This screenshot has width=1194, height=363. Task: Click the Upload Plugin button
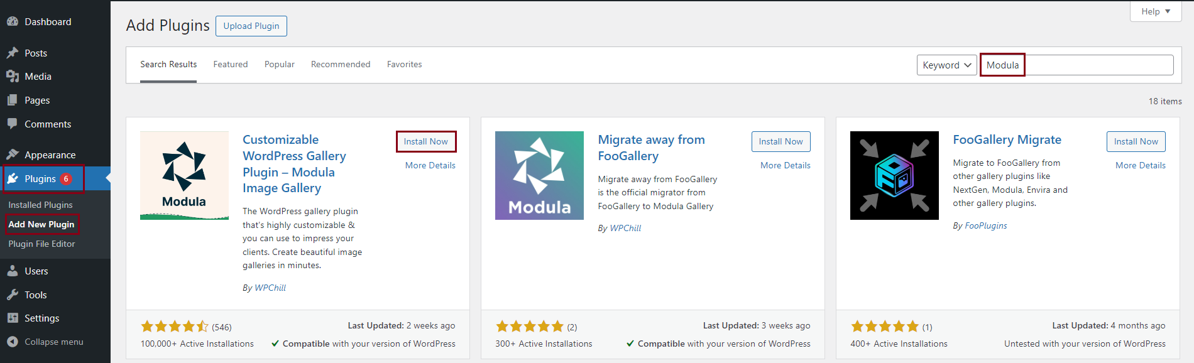click(251, 26)
